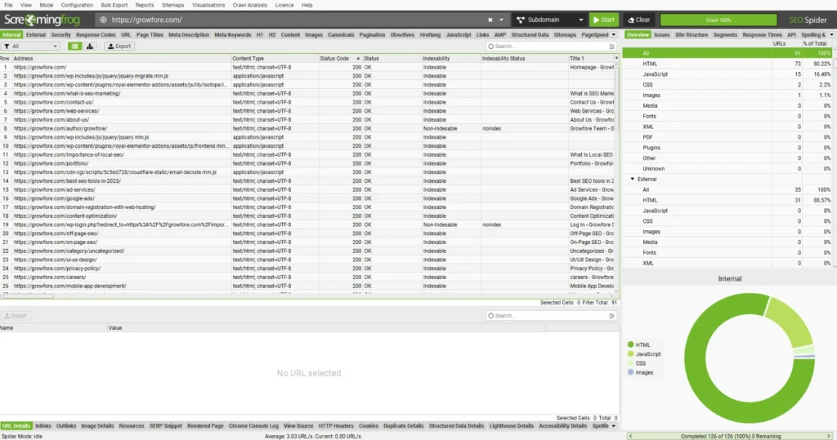Open the File menu
Image resolution: width=837 pixels, height=440 pixels.
pyautogui.click(x=8, y=5)
